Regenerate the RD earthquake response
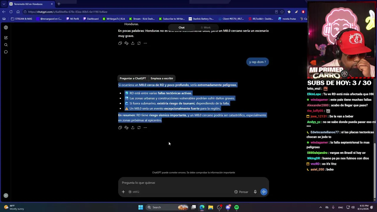The width and height of the screenshot is (377, 212). point(139,127)
